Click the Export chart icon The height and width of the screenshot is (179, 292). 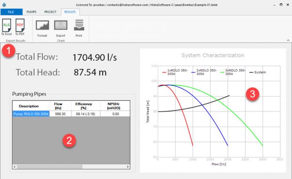[61, 28]
